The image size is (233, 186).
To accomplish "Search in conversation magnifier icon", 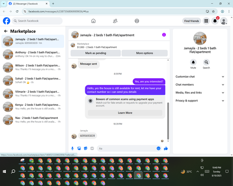I will pos(206,62).
